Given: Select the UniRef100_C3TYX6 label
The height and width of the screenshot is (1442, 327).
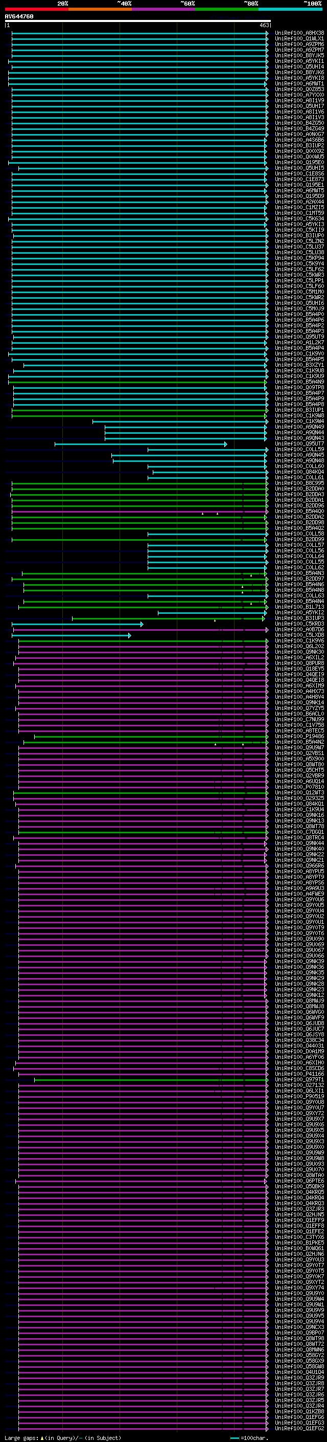Looking at the screenshot, I should 299,1237.
